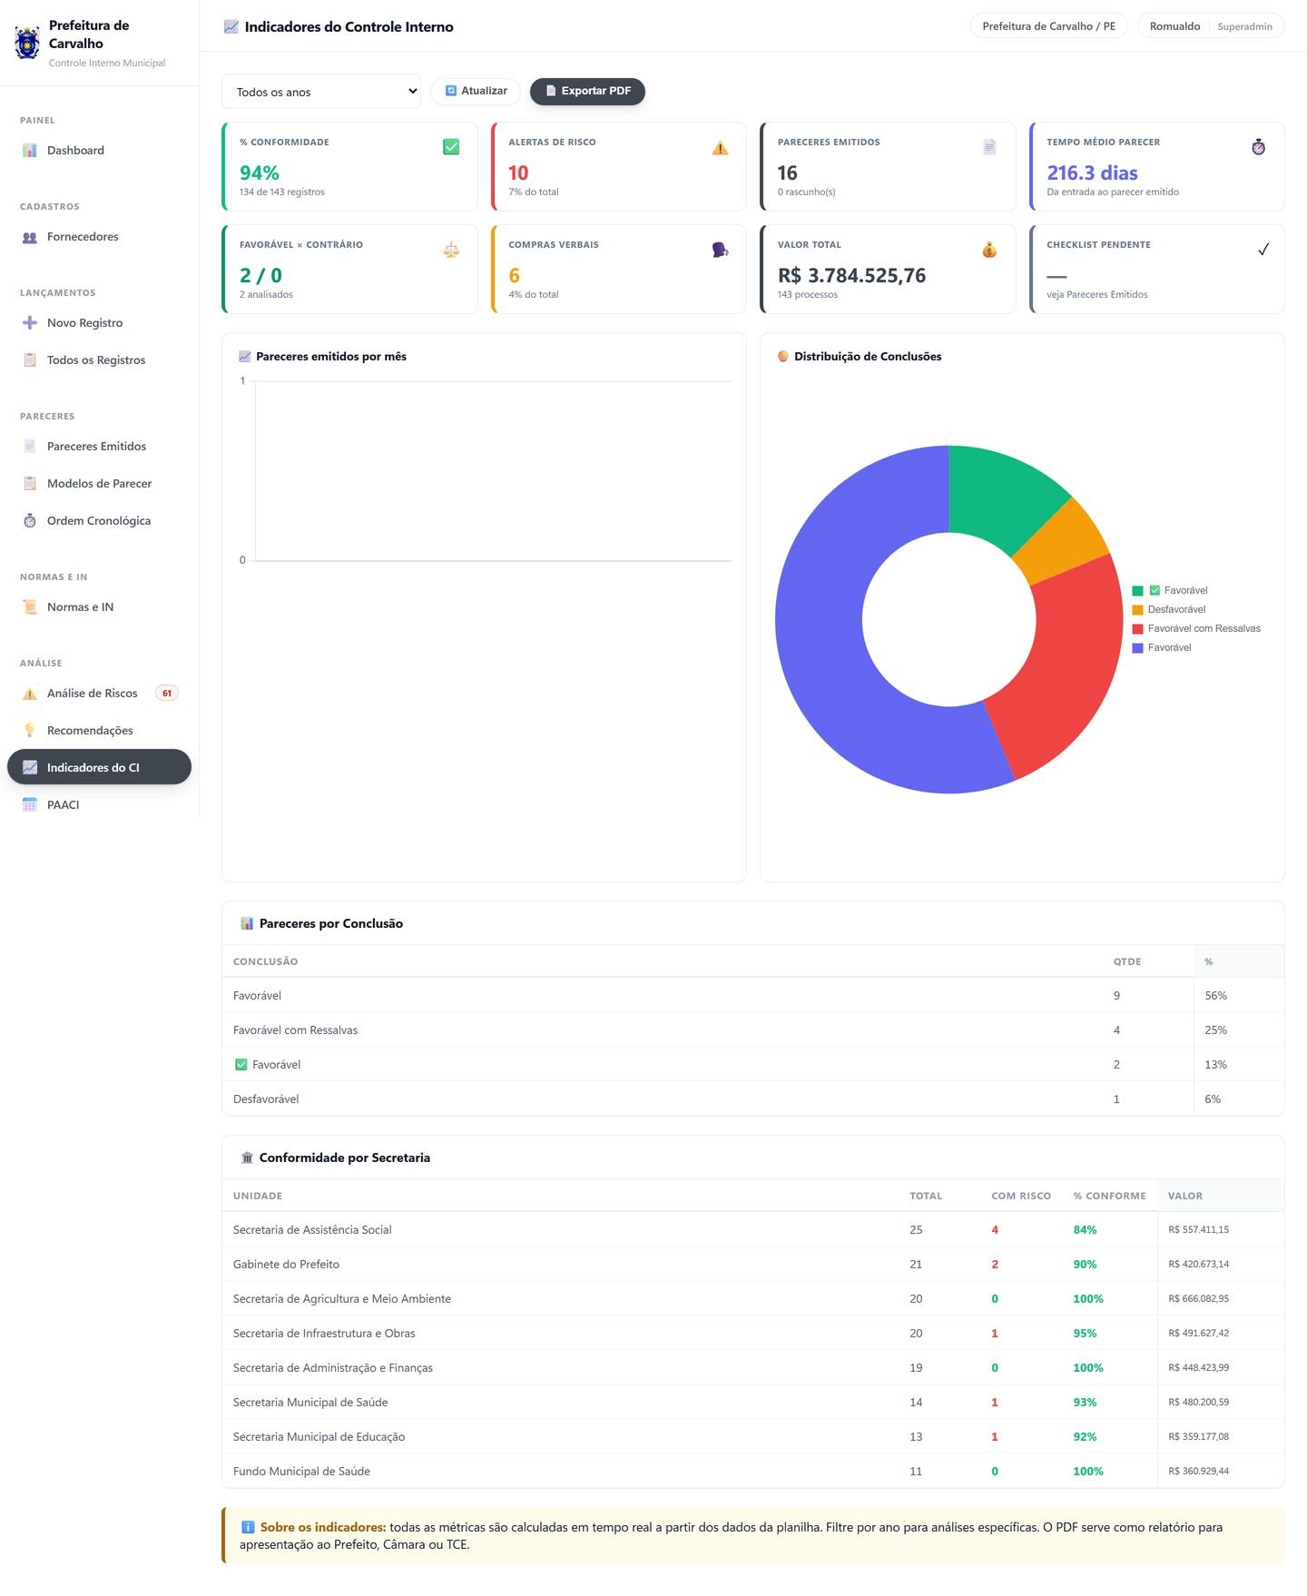The image size is (1307, 1596).
Task: Open Prefeitura de Carvalho / PE selector
Action: (x=1048, y=26)
